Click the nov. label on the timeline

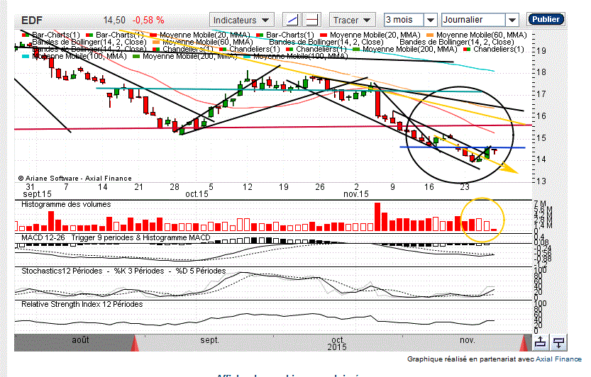468,340
